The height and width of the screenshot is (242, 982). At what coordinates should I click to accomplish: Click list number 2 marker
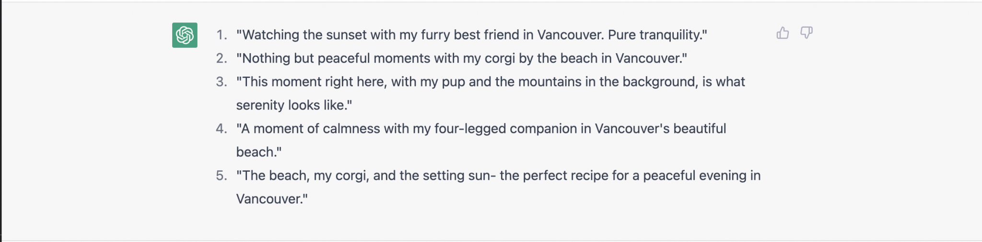pyautogui.click(x=222, y=58)
